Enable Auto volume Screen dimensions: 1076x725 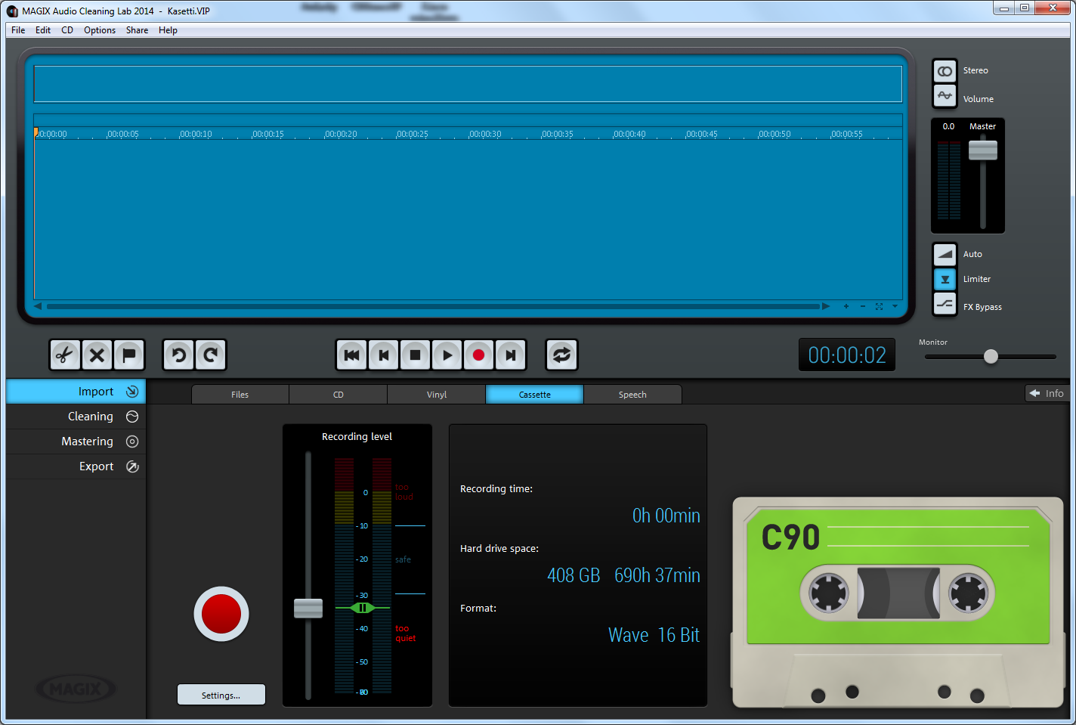pyautogui.click(x=945, y=254)
